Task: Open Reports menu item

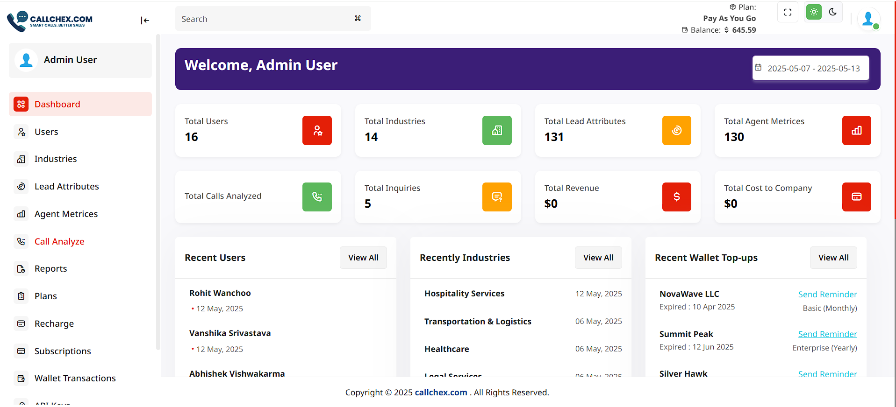Action: click(80, 269)
